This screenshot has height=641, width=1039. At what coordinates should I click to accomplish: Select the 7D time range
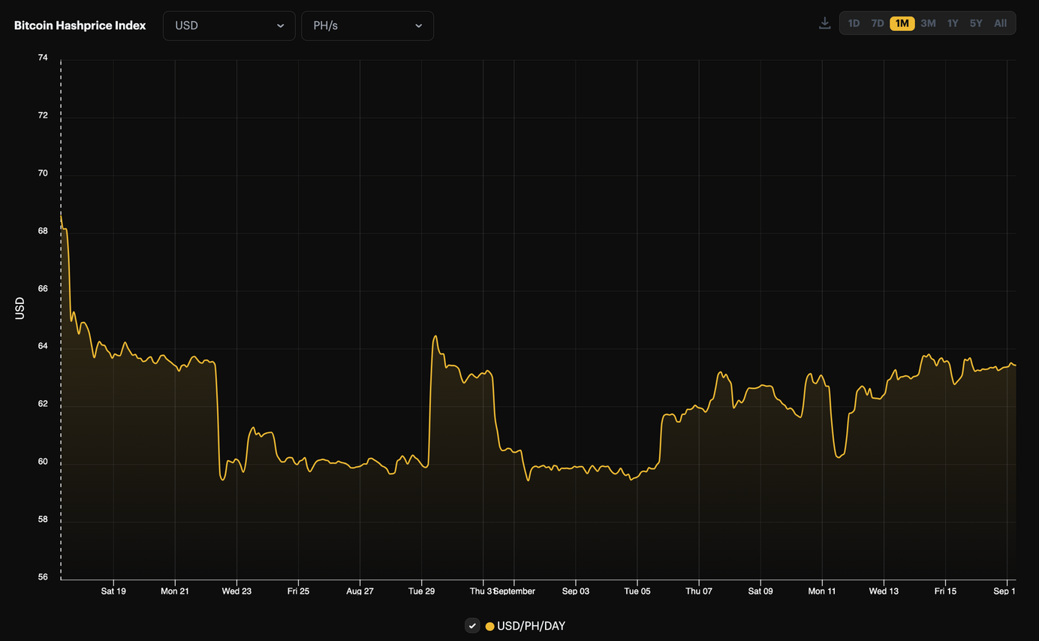pos(877,23)
